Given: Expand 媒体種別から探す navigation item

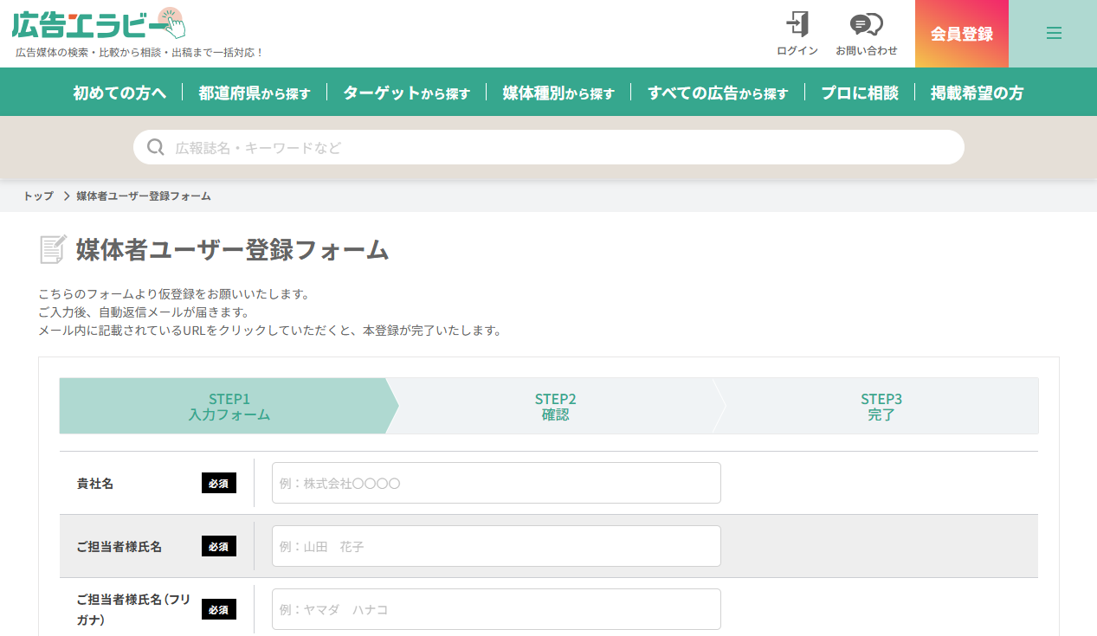Looking at the screenshot, I should click(558, 93).
